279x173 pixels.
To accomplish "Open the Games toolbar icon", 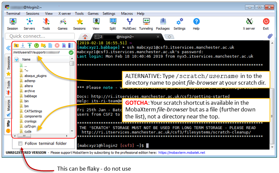I will [63, 24].
